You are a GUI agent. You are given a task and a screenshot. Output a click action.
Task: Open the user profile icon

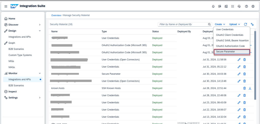click(x=253, y=6)
